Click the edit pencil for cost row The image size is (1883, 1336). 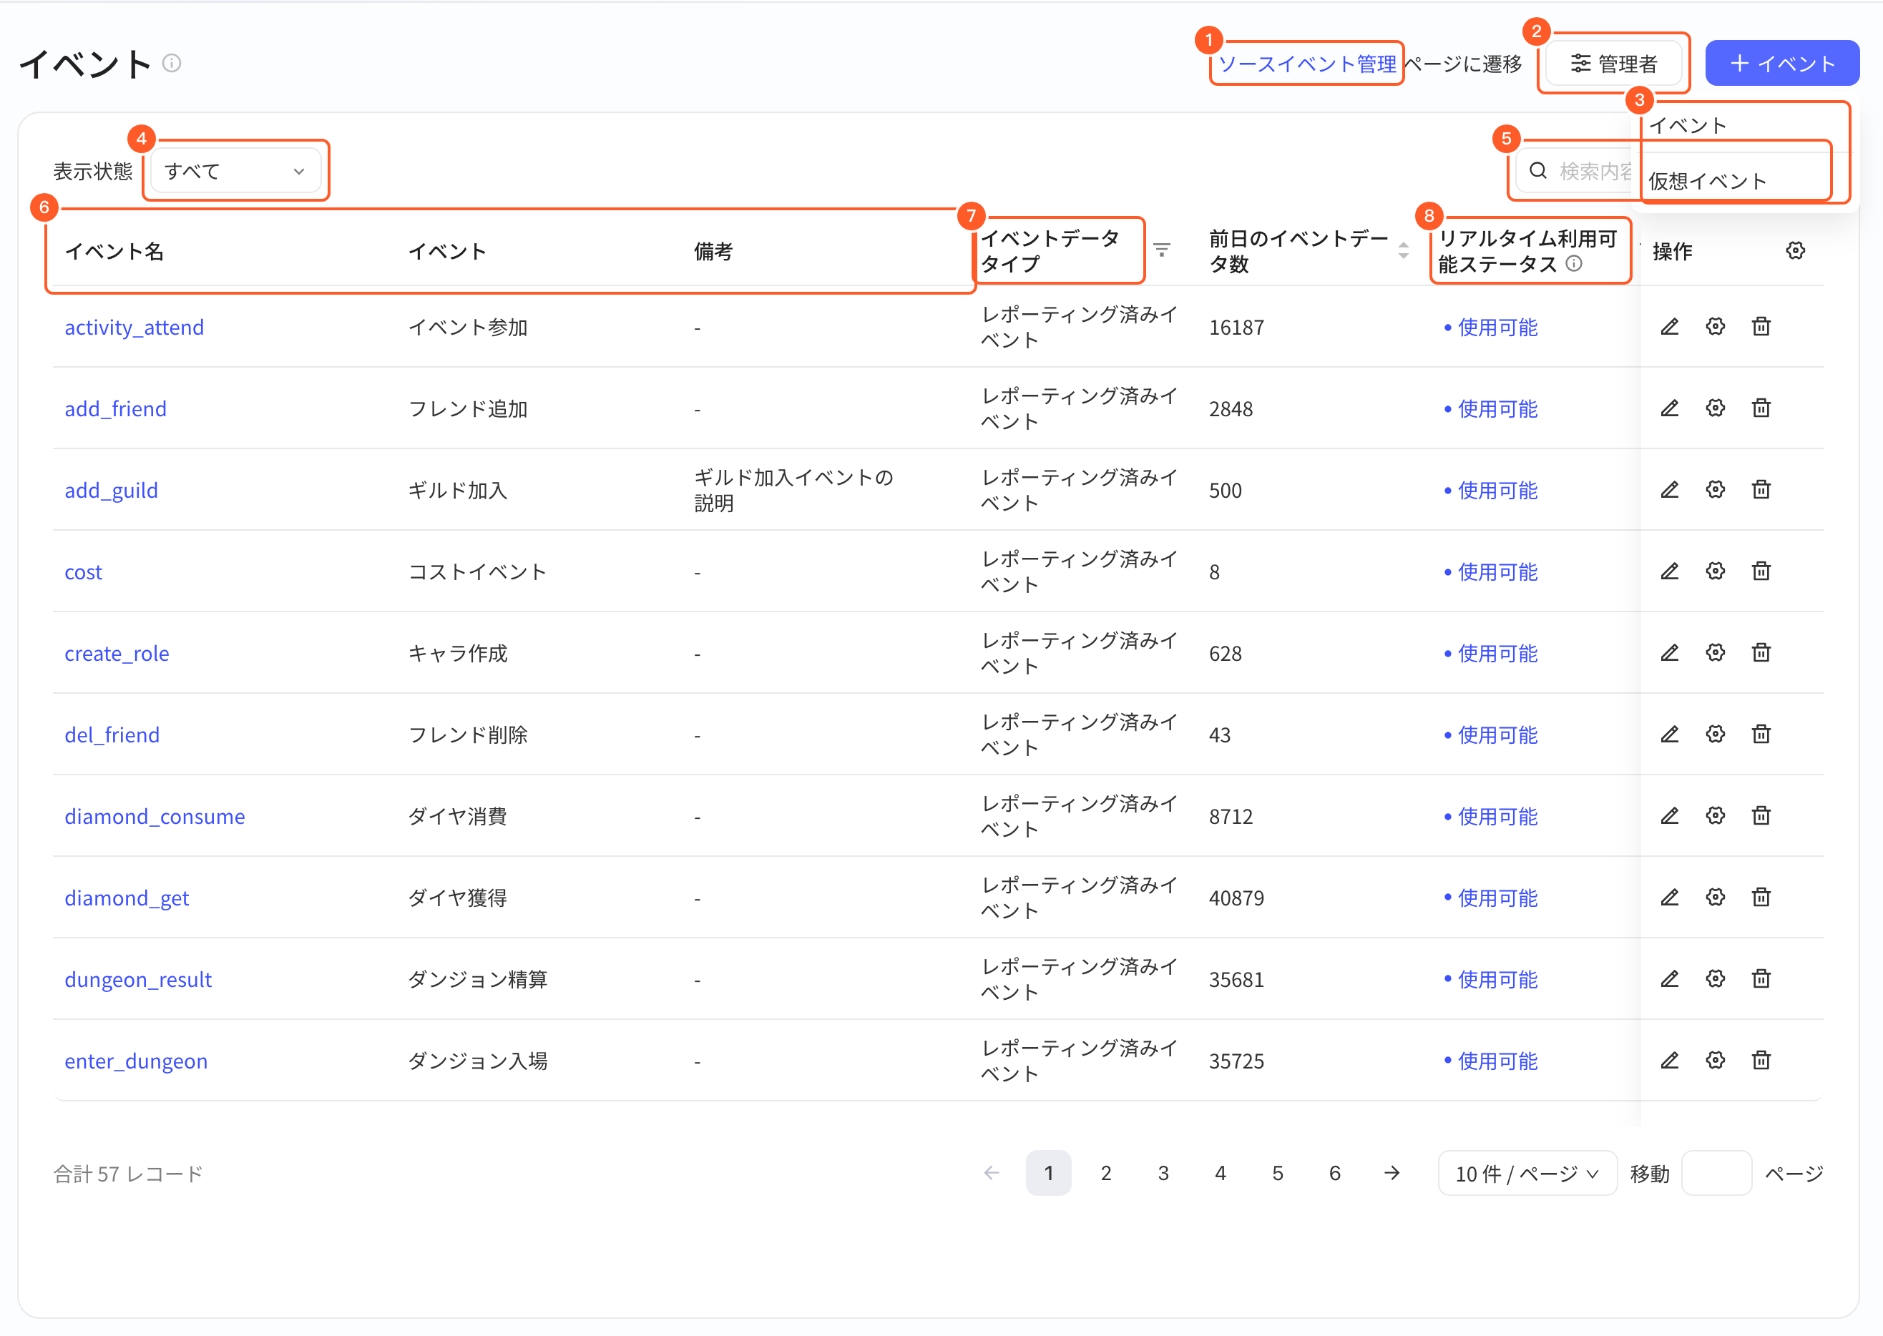1669,571
